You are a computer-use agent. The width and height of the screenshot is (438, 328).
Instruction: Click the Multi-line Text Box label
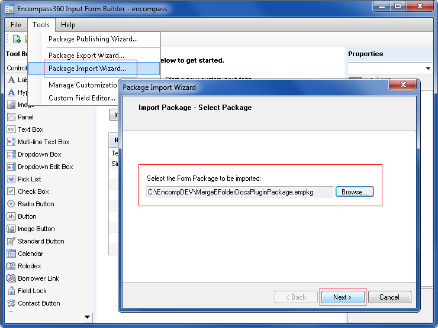tap(44, 142)
